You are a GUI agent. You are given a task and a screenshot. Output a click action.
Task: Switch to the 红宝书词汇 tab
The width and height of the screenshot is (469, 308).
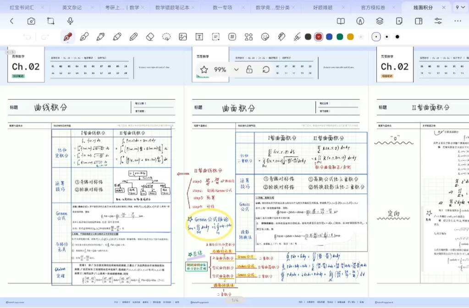[x=22, y=7]
